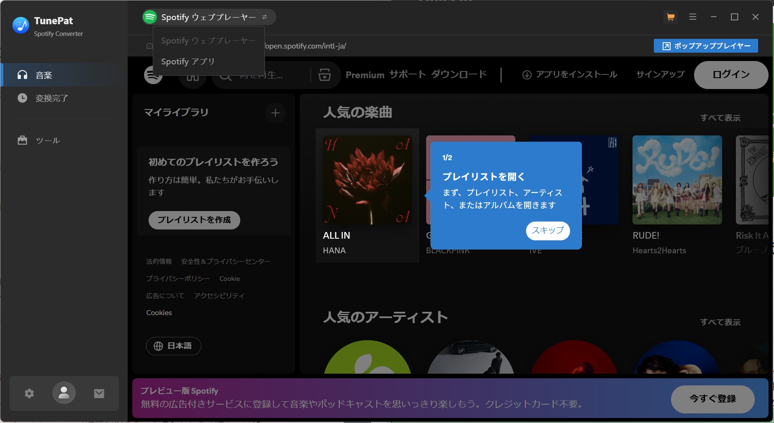Viewport: 774px width, 423px height.
Task: Click the RUDE! song title
Action: [x=646, y=235]
